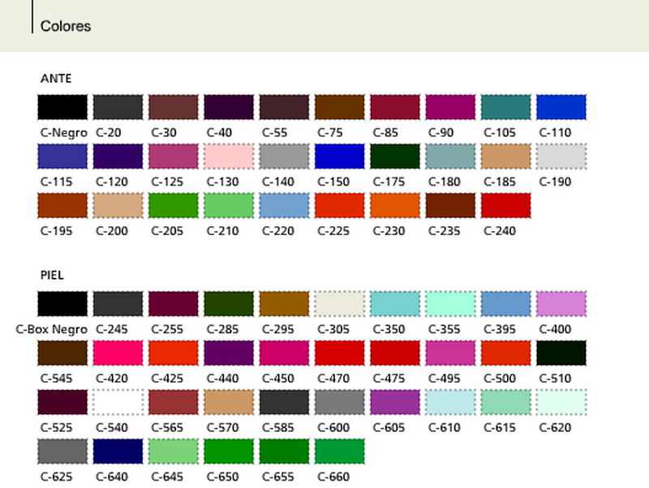
Task: Click the C-660 green swatch
Action: pos(339,452)
